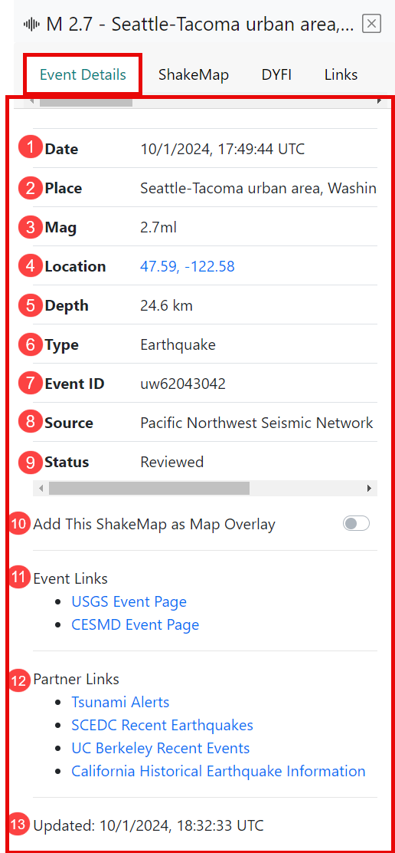Open the Links tab
395x853 pixels.
point(341,74)
